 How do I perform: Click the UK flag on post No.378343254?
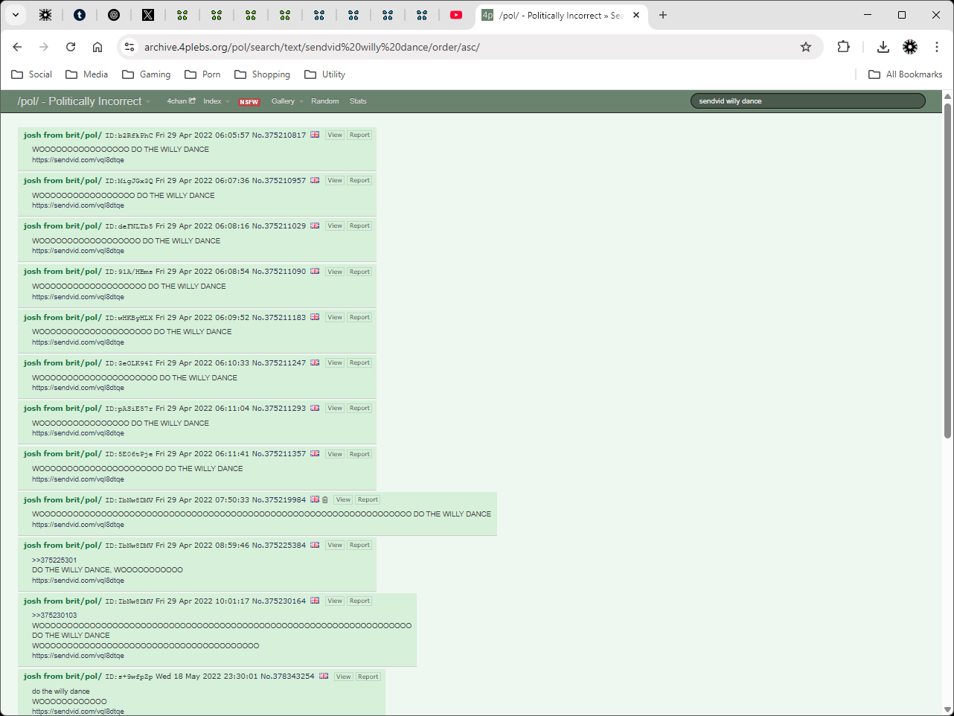pyautogui.click(x=324, y=676)
